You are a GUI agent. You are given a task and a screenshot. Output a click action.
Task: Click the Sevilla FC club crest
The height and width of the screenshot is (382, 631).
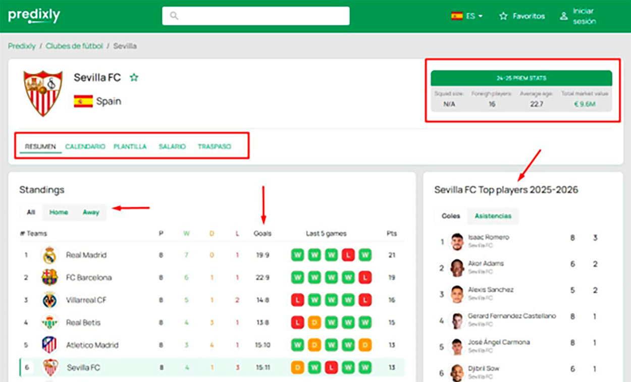pyautogui.click(x=42, y=93)
